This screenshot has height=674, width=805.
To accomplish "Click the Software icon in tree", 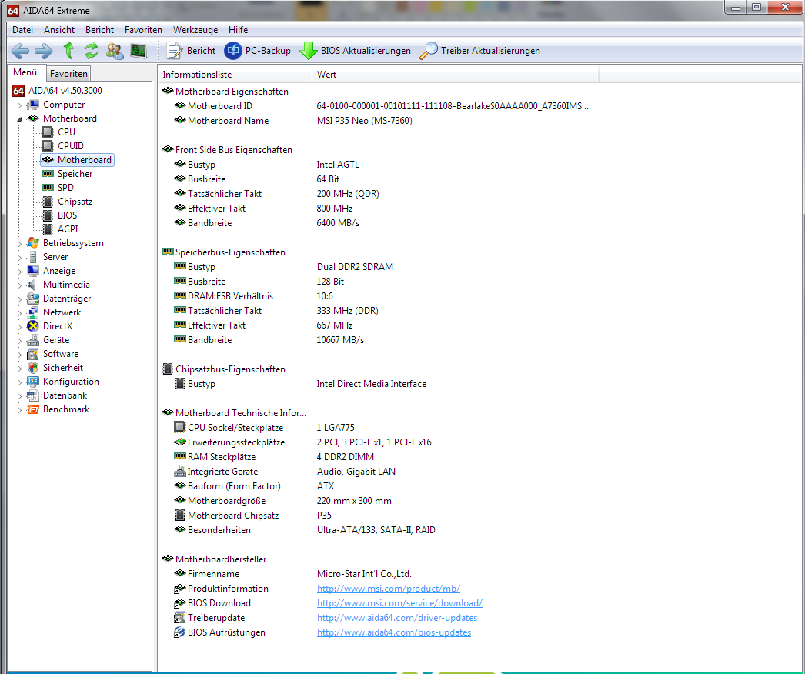I will click(x=33, y=354).
